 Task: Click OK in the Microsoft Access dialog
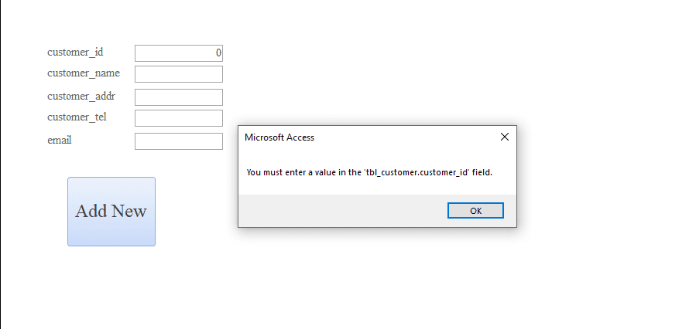(x=475, y=211)
